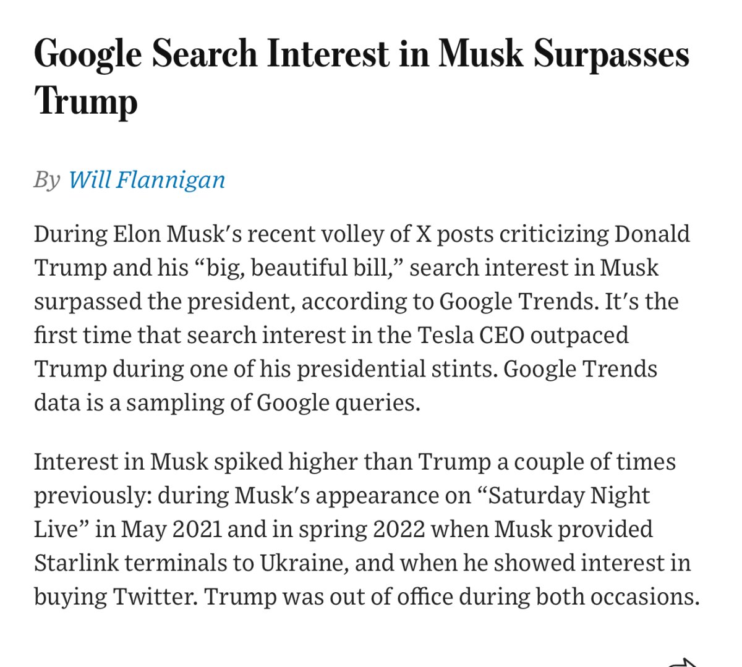Click 'May 2021' in the second paragraph
The width and height of the screenshot is (742, 667).
(171, 529)
